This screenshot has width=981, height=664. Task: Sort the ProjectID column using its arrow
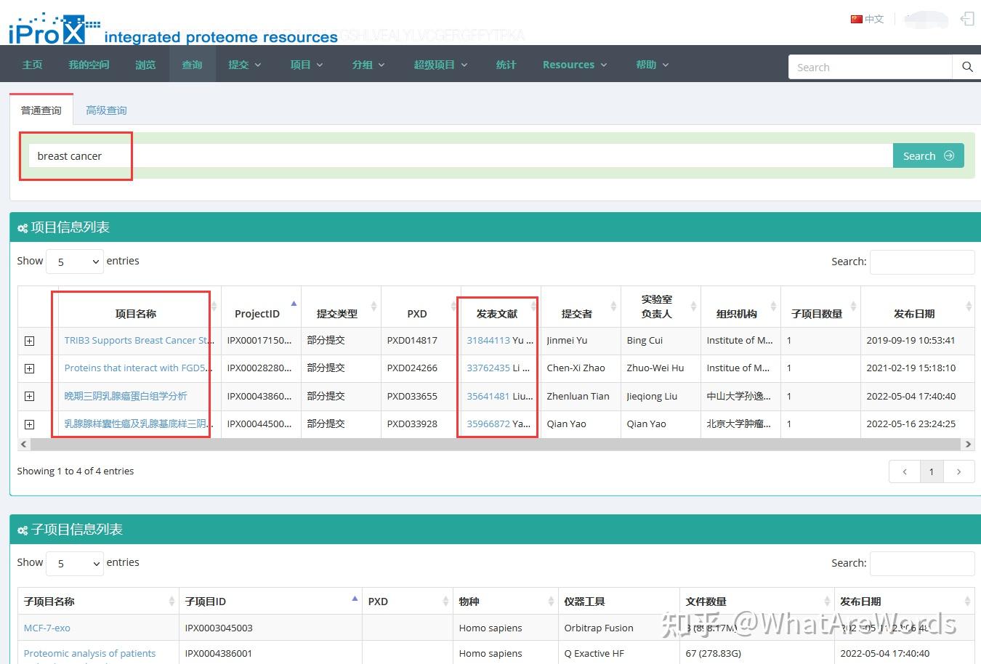(x=294, y=303)
